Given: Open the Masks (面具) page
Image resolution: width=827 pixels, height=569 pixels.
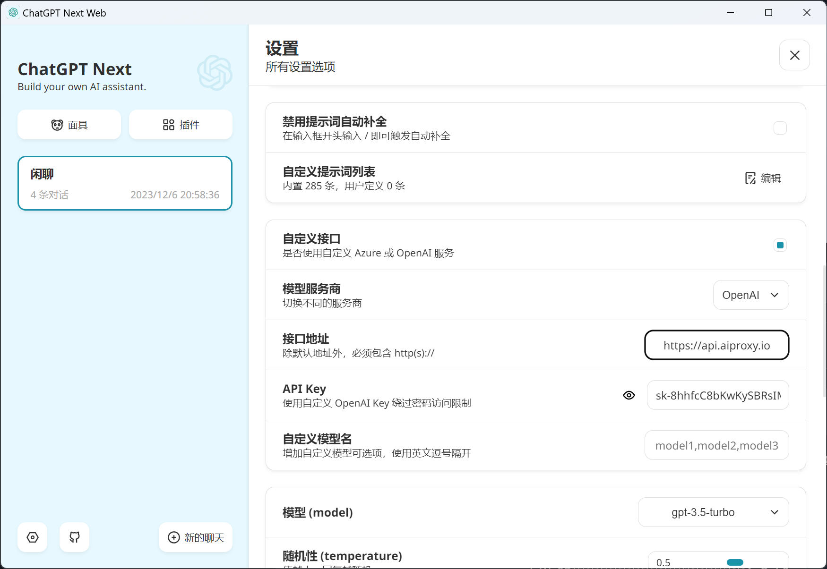Looking at the screenshot, I should click(69, 125).
